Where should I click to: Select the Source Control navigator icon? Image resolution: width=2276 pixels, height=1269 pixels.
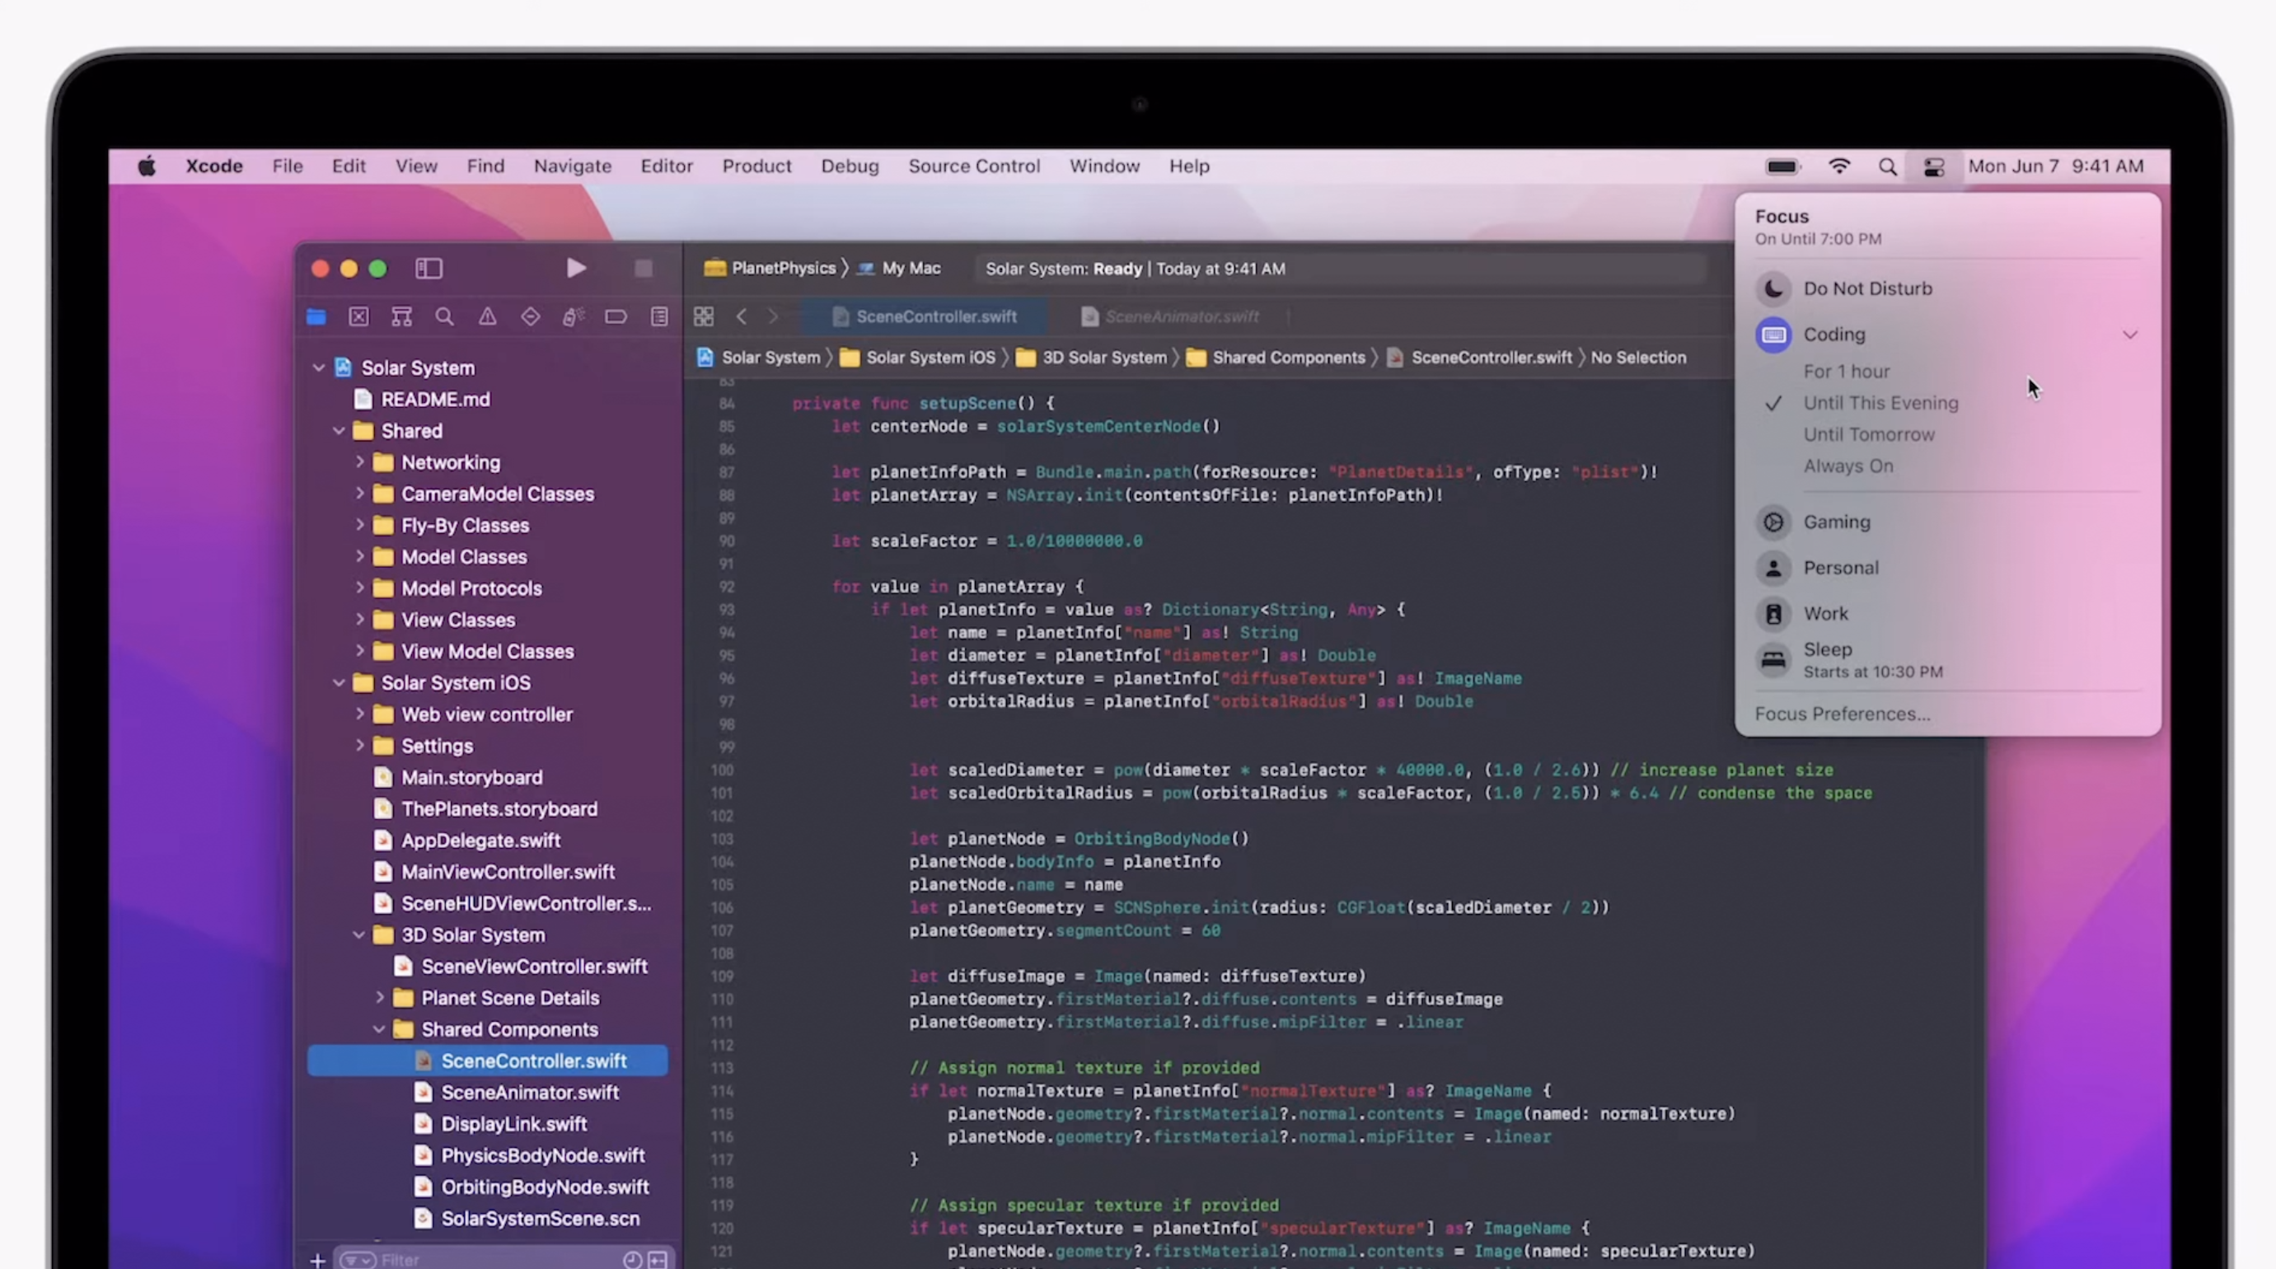click(x=358, y=317)
